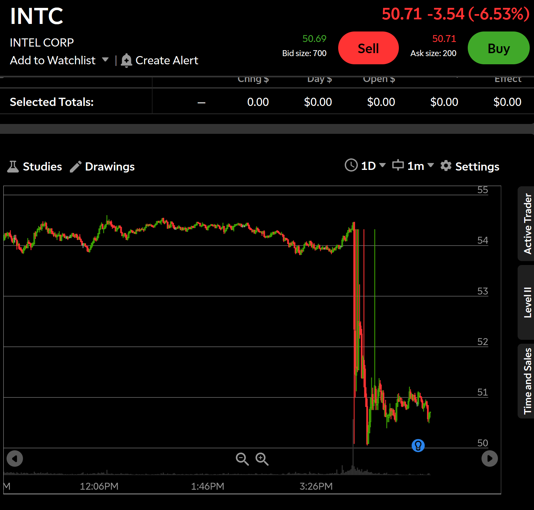Click the 1:46PM time axis label

pyautogui.click(x=208, y=486)
